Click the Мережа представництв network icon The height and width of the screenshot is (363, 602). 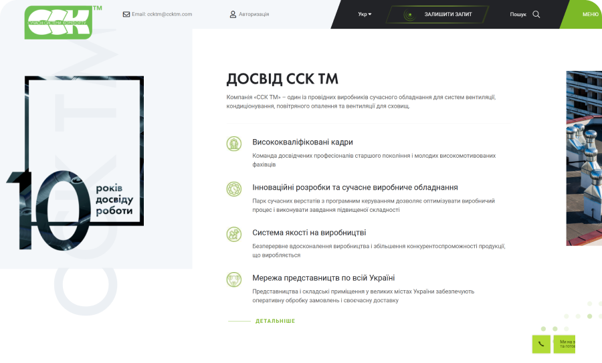[234, 279]
